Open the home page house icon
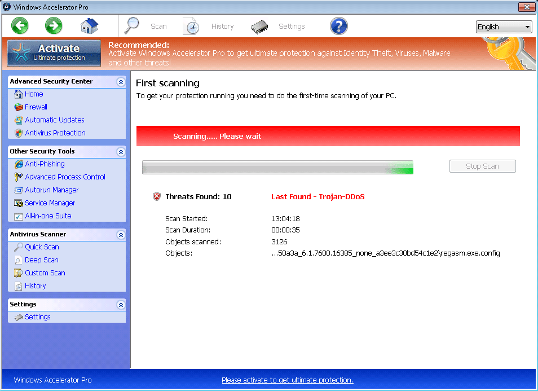This screenshot has height=391, width=538. pos(89,26)
